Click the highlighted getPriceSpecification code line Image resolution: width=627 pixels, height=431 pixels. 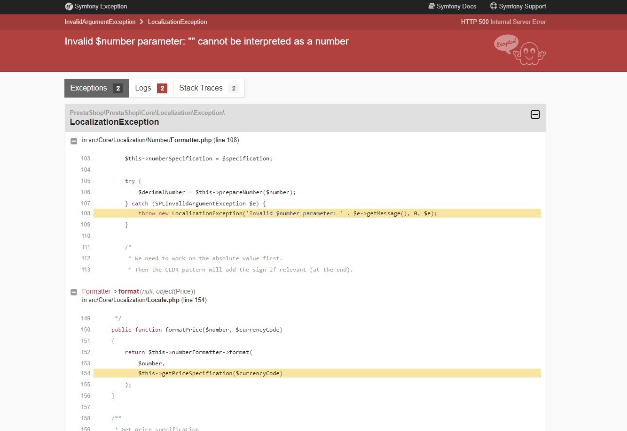[317, 373]
